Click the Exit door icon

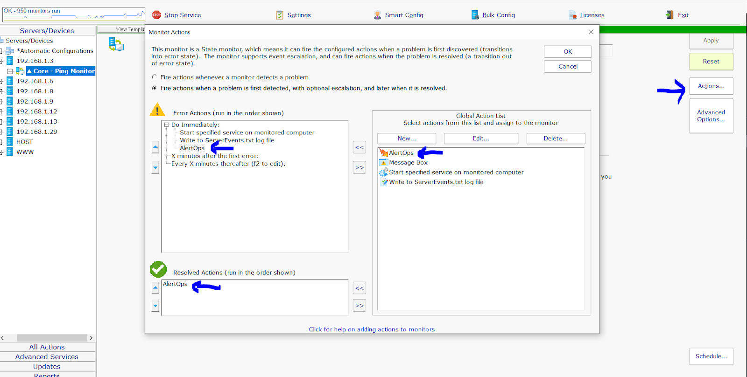click(669, 15)
